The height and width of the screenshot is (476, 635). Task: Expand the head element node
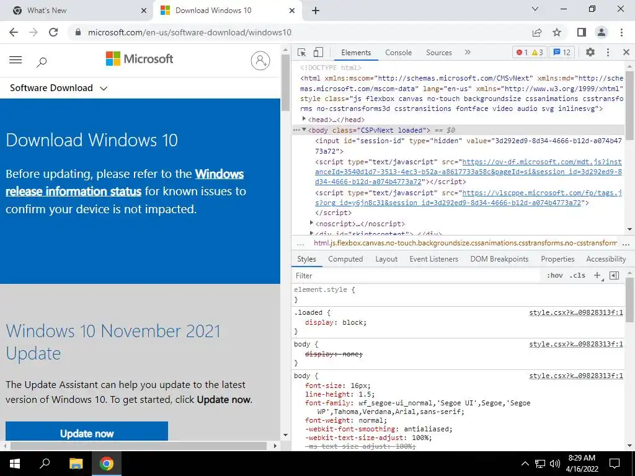click(304, 119)
